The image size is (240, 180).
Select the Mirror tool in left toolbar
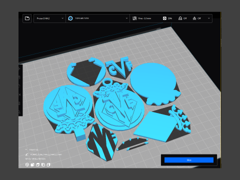pyautogui.click(x=19, y=94)
